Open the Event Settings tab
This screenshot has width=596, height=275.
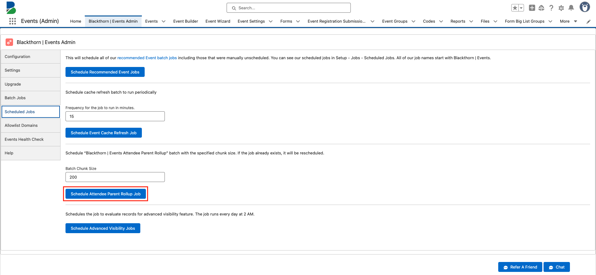(x=251, y=21)
